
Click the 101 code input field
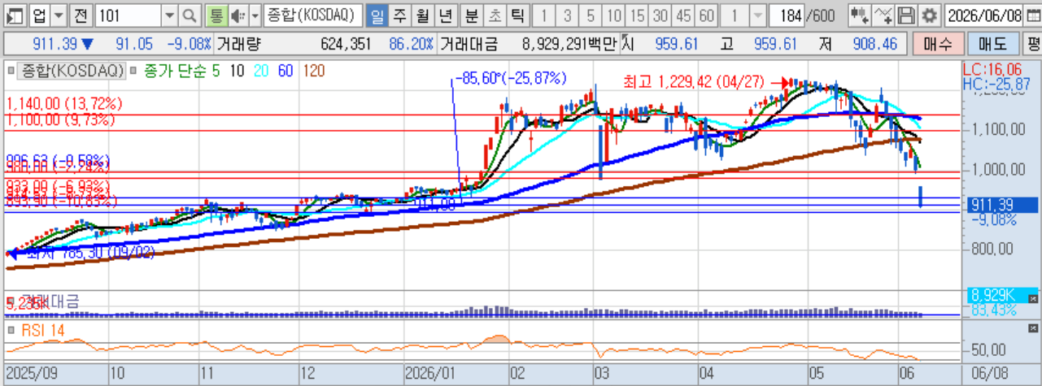[129, 15]
